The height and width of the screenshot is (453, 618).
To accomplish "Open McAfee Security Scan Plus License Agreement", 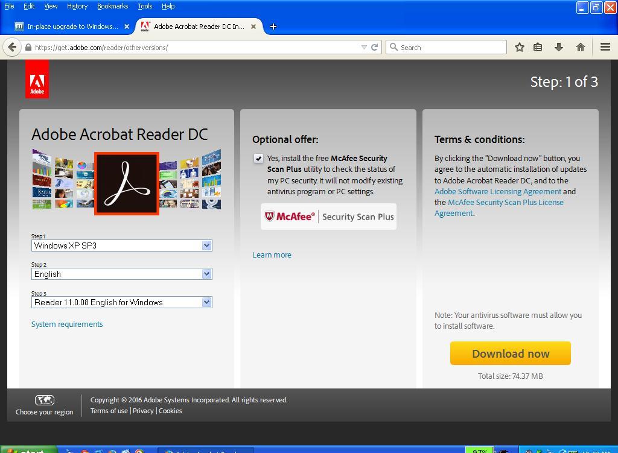I will click(x=499, y=207).
